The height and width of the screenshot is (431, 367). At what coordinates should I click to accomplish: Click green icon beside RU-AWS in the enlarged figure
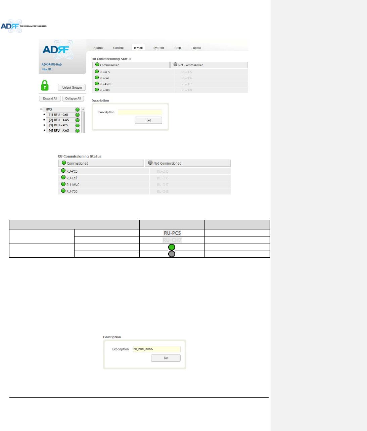click(x=63, y=184)
